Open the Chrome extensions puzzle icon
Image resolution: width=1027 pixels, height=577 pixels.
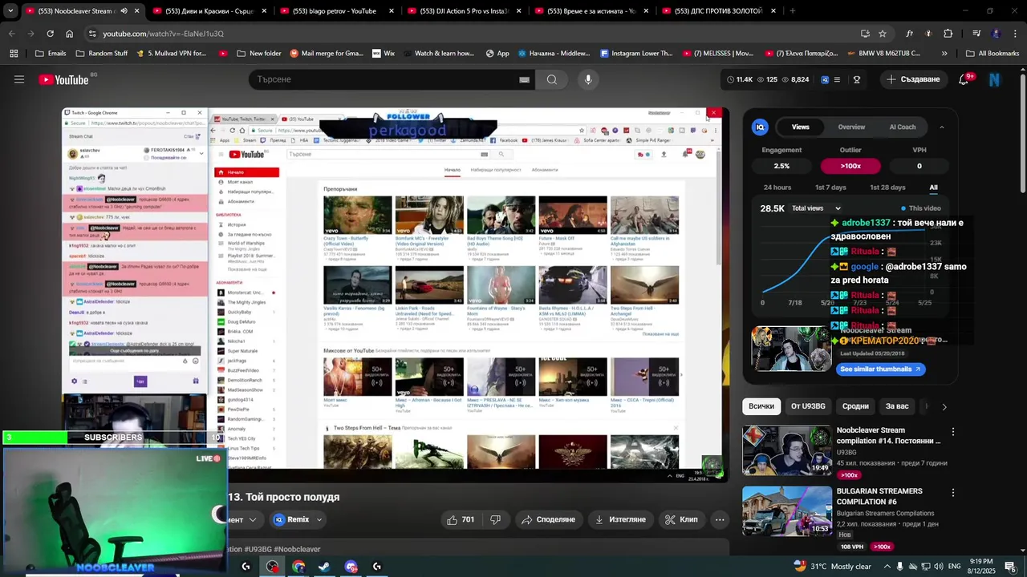point(948,34)
